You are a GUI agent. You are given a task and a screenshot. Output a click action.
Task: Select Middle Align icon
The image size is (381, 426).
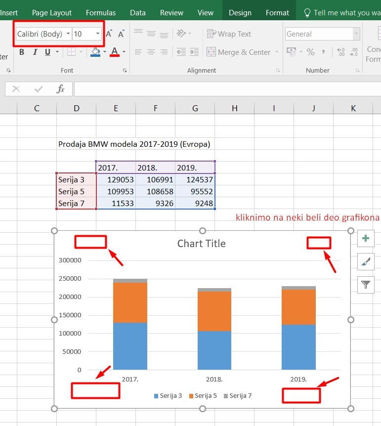(x=151, y=34)
